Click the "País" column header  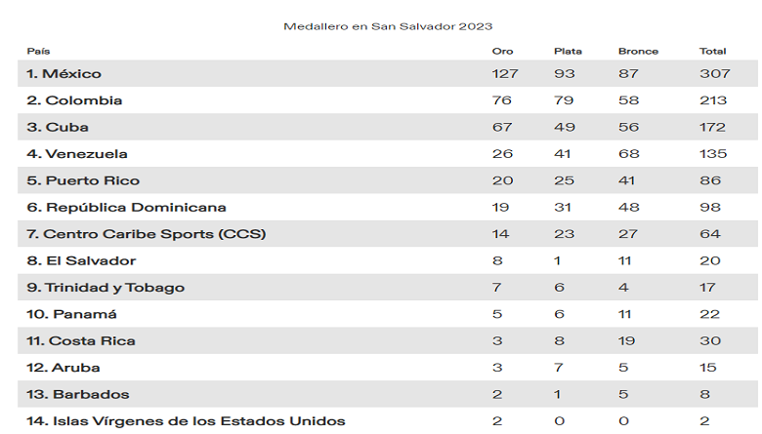pyautogui.click(x=38, y=51)
